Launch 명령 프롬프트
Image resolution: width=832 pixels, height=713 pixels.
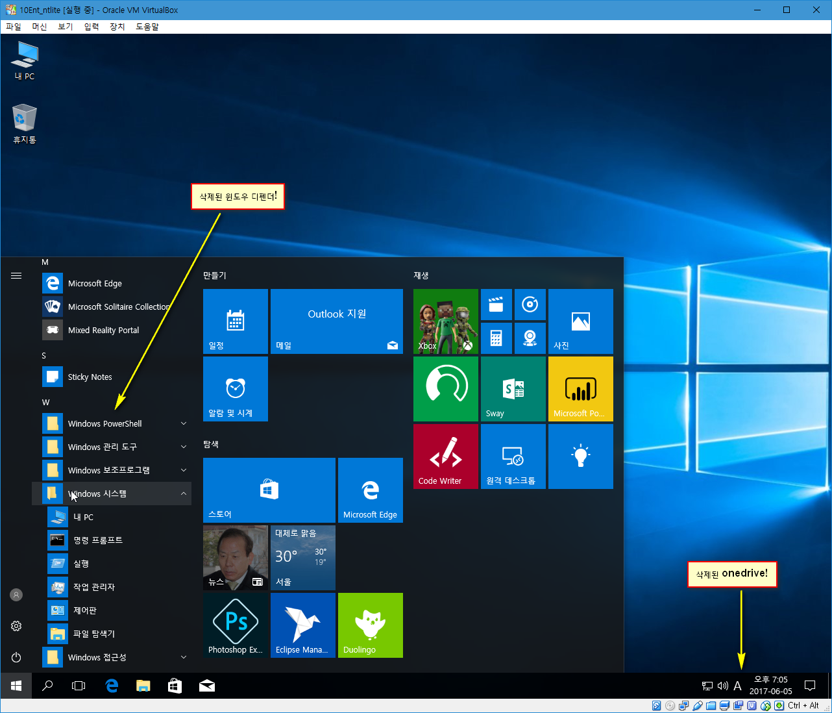tap(112, 540)
